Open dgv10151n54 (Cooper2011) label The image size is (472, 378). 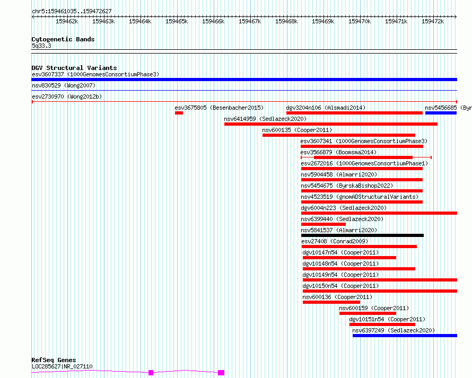pyautogui.click(x=388, y=319)
